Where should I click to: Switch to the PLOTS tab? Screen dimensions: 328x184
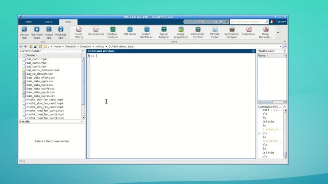[x=48, y=22]
